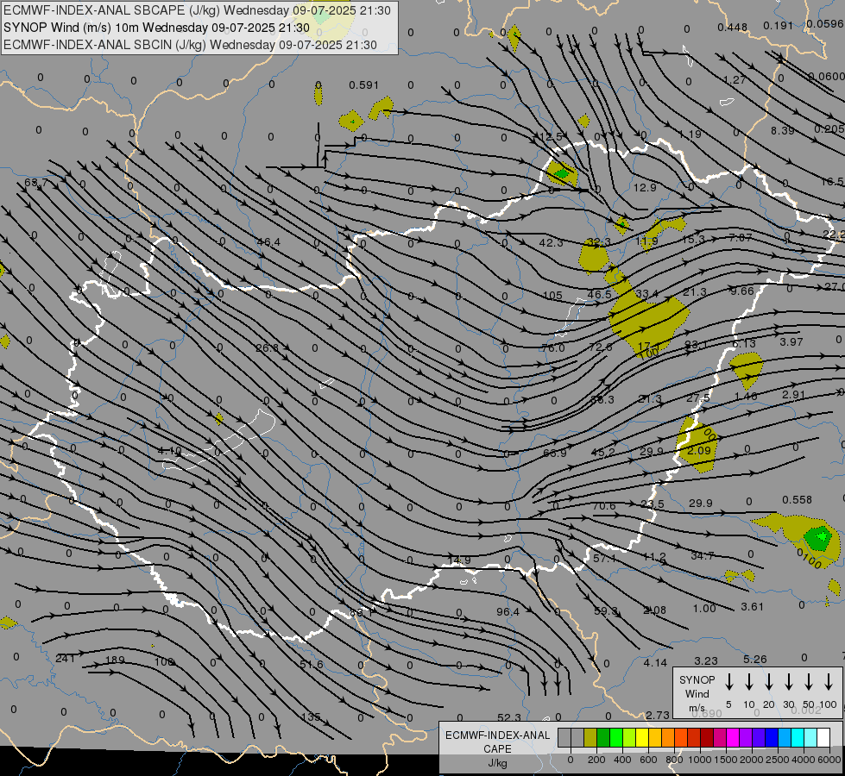Click the 'ECMWF-INDEX-ANAL CAPE J/kg' legend label
845x776 pixels.
click(497, 748)
